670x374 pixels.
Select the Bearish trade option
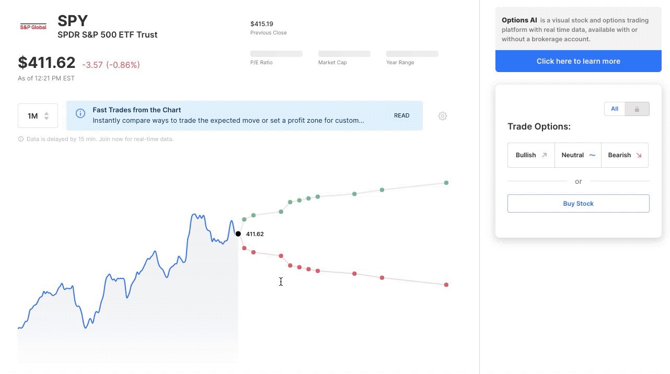click(625, 155)
